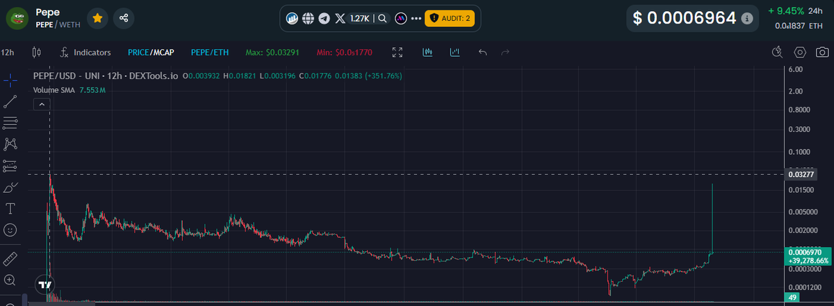The height and width of the screenshot is (306, 834).
Task: Click info icon beside price $0.0006964
Action: (746, 19)
